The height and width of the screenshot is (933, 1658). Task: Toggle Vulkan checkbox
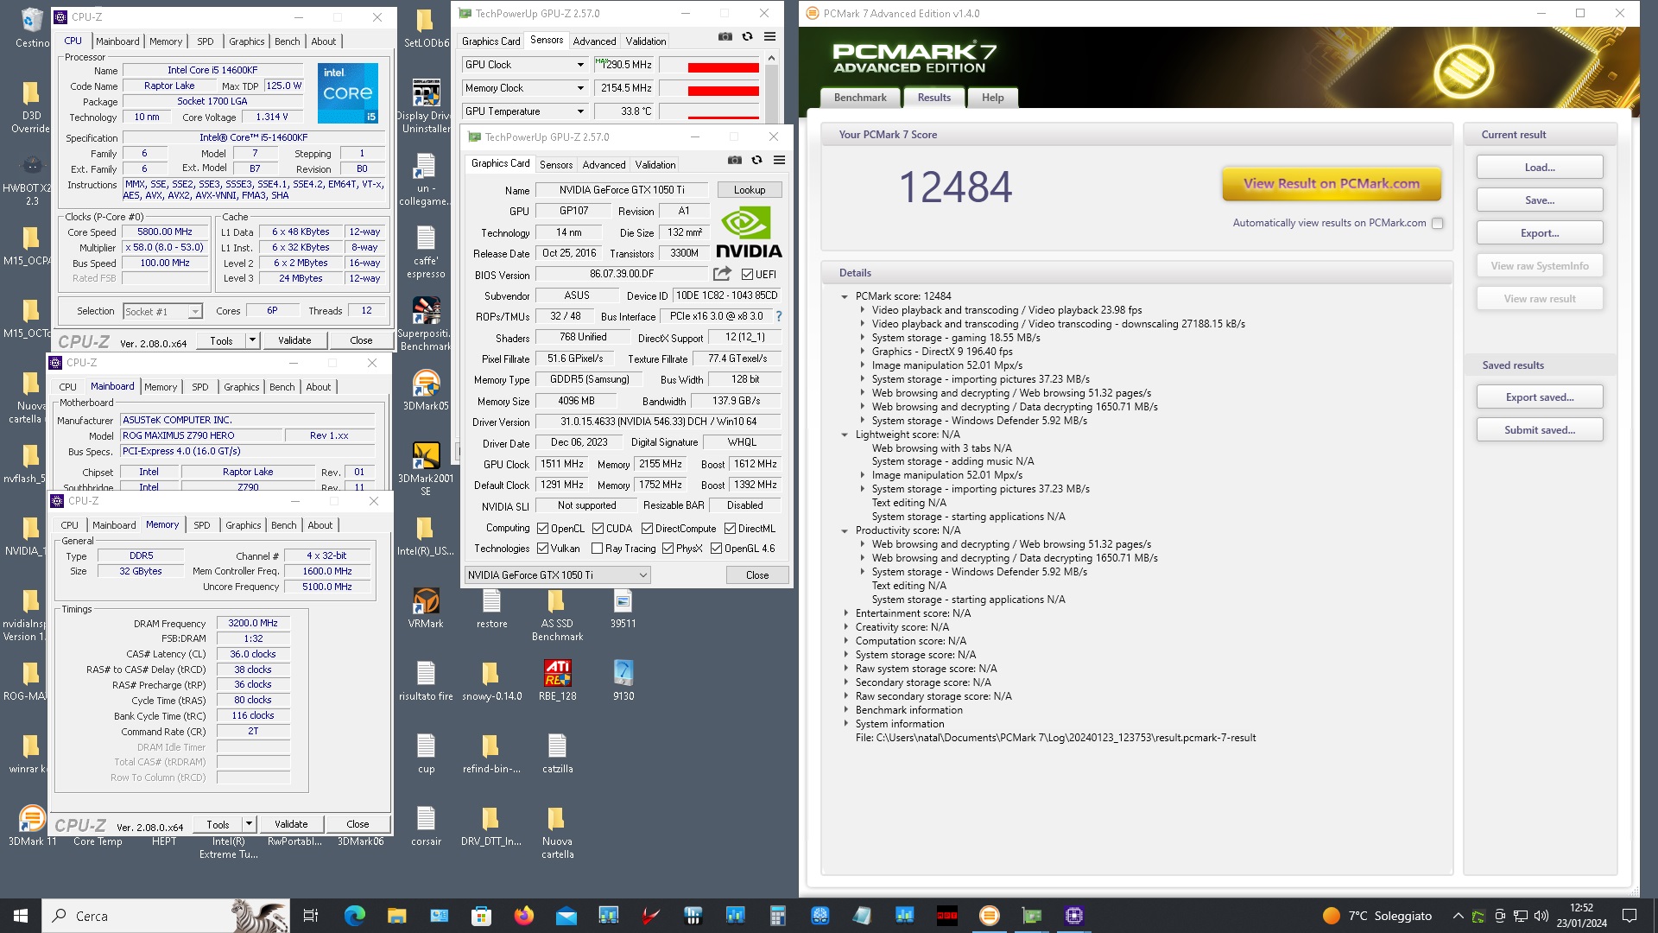point(542,549)
